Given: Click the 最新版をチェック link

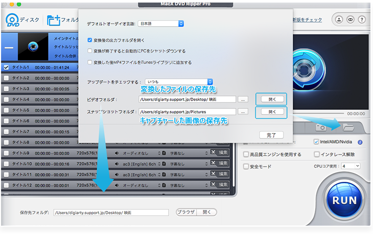Looking at the screenshot, I should coord(307,20).
